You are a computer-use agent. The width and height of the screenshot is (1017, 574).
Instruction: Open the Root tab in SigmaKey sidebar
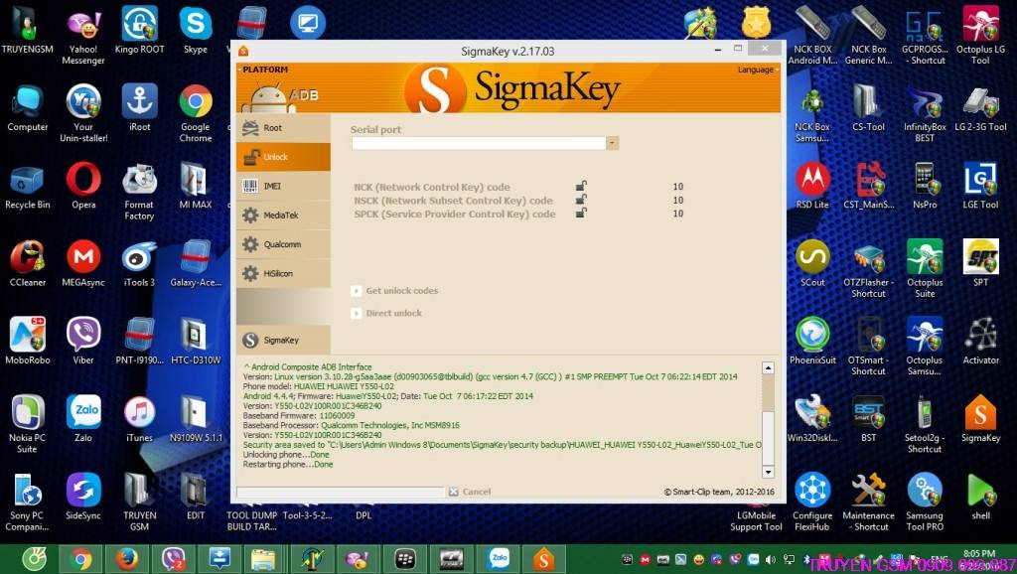tap(283, 128)
